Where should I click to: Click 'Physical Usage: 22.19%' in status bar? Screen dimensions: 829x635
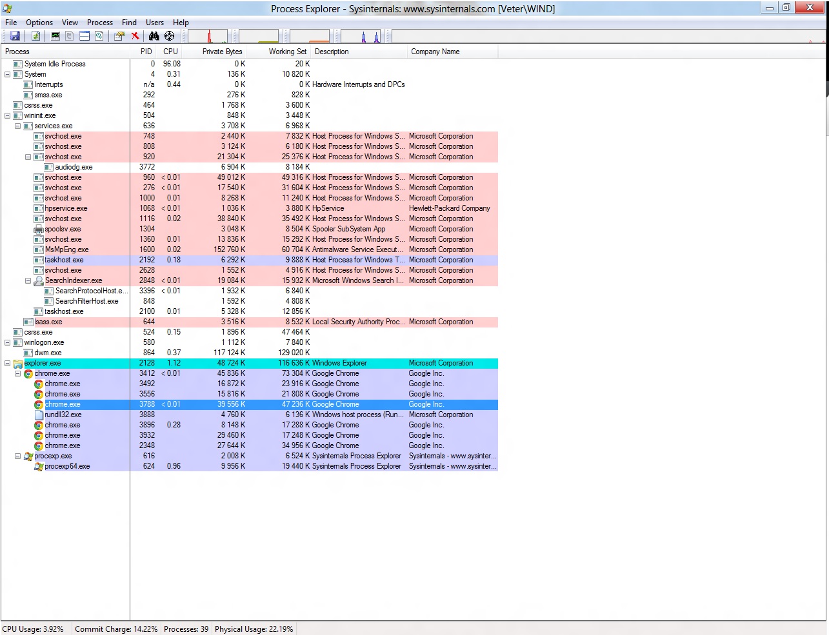click(x=254, y=629)
